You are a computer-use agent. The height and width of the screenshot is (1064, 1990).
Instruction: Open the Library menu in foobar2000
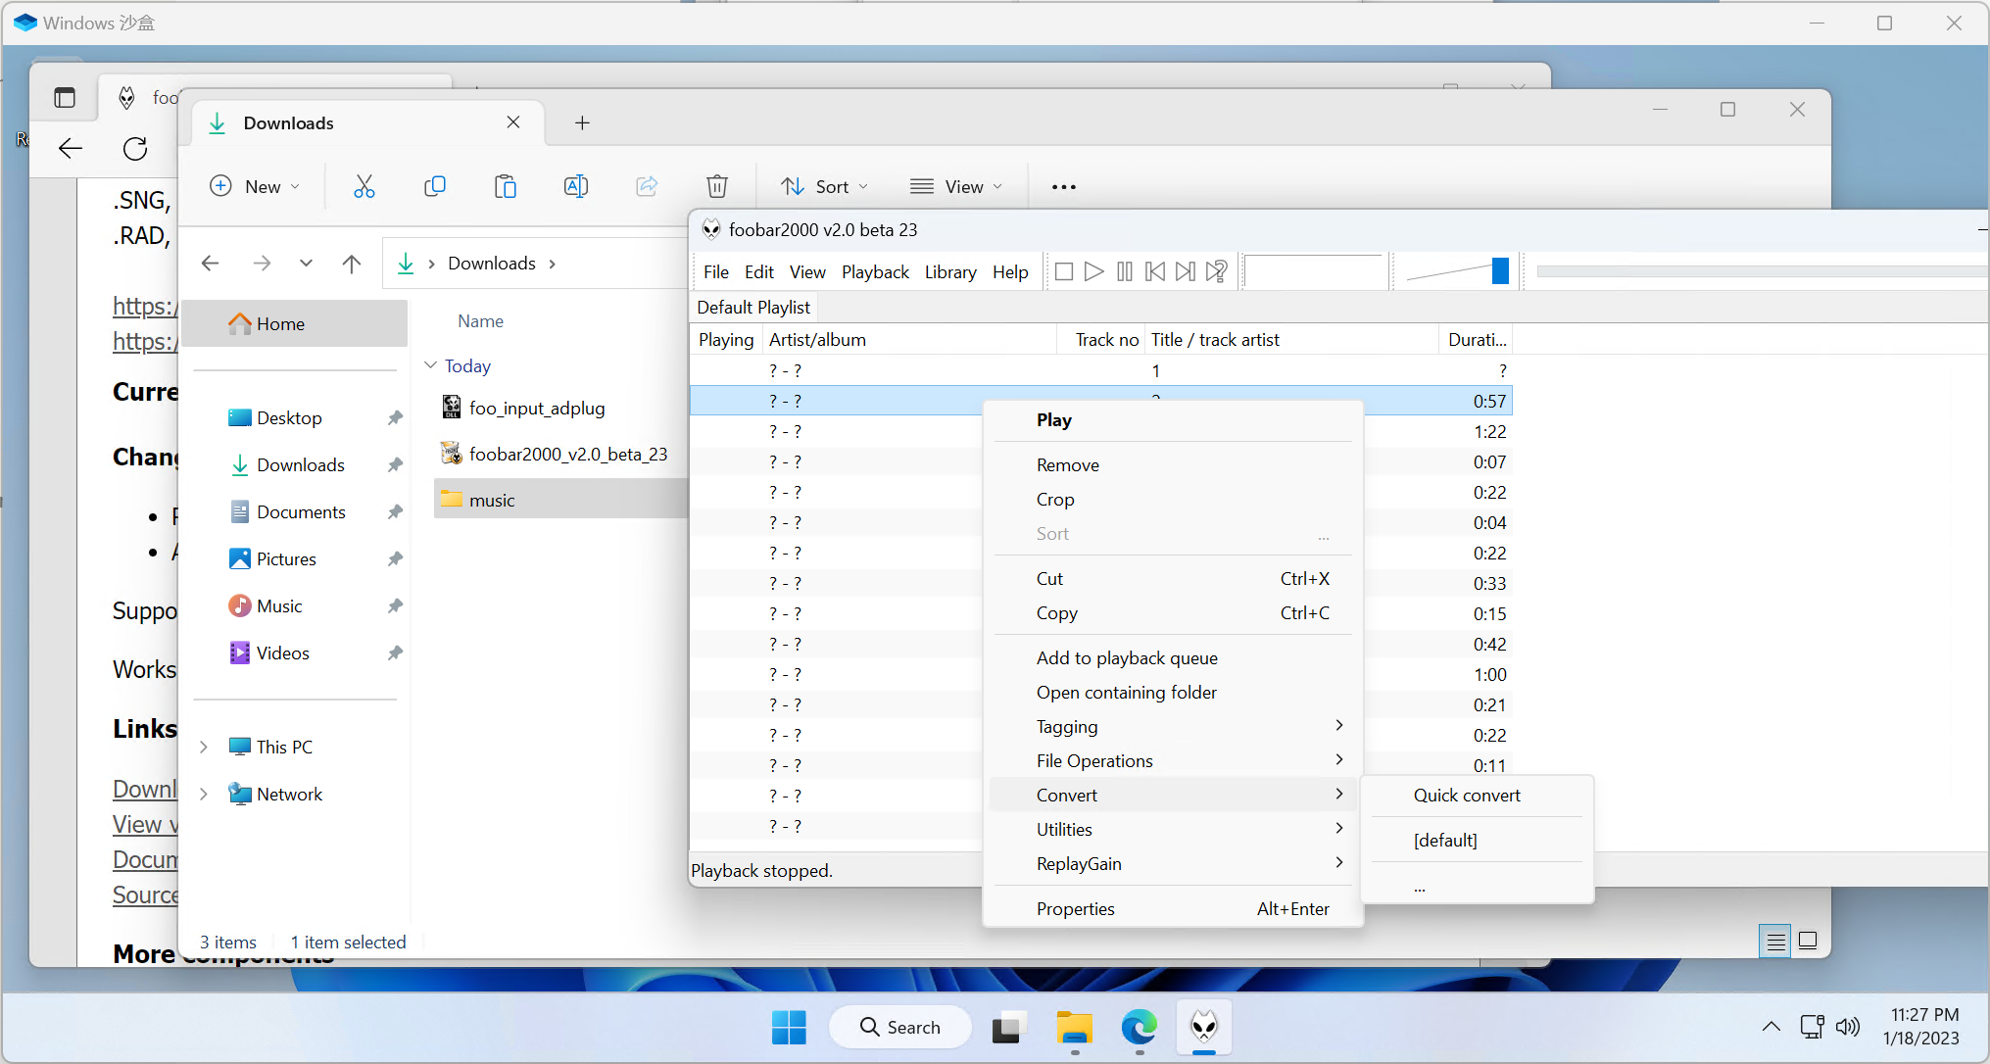[x=949, y=271]
